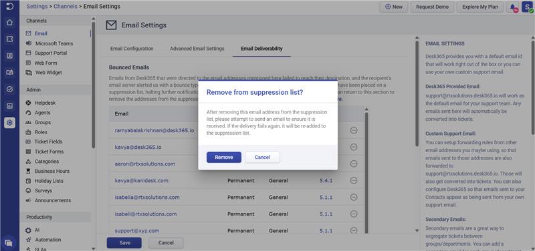Viewport: 535px width, 251px height.
Task: Open Holiday Lists settings
Action: pyautogui.click(x=49, y=181)
